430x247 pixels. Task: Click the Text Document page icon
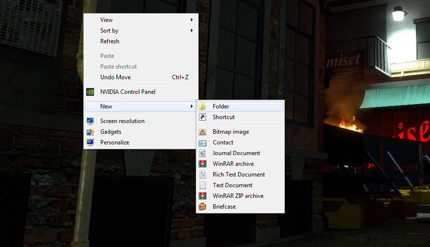(x=203, y=185)
